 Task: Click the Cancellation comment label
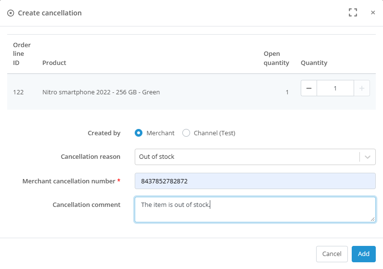click(x=87, y=205)
